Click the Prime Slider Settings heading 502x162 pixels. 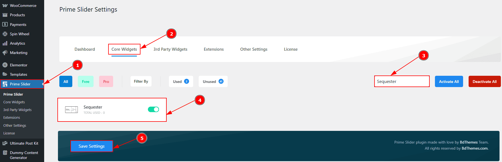[88, 9]
